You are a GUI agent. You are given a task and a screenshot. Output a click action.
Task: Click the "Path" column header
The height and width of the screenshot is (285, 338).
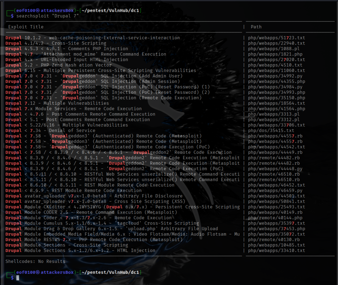click(256, 27)
